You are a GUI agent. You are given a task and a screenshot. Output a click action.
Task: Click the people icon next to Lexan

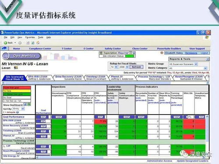[16, 68]
